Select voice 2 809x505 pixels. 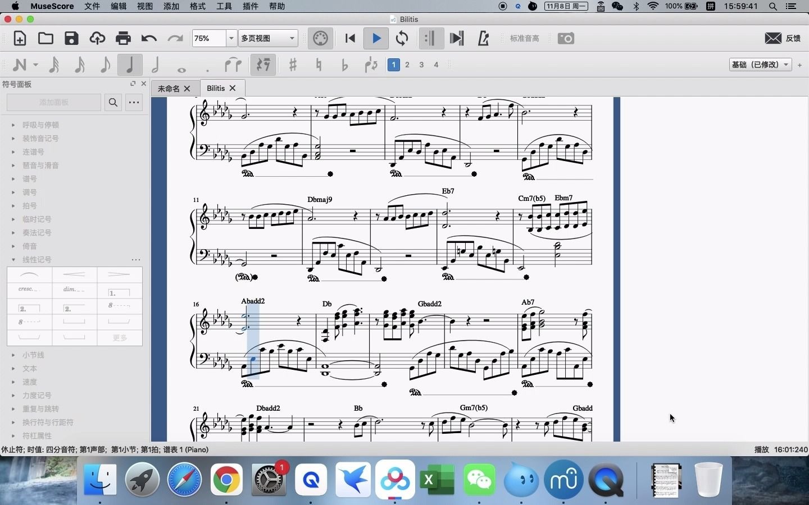[x=407, y=65]
